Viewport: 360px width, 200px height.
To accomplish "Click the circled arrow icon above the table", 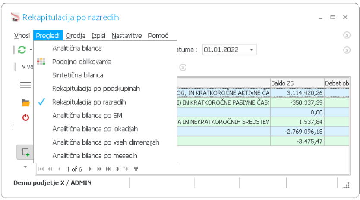I will pos(183,67).
